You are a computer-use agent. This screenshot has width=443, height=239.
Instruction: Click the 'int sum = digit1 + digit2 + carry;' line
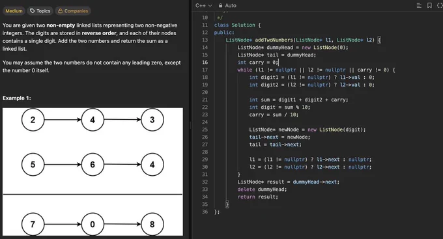[298, 100]
